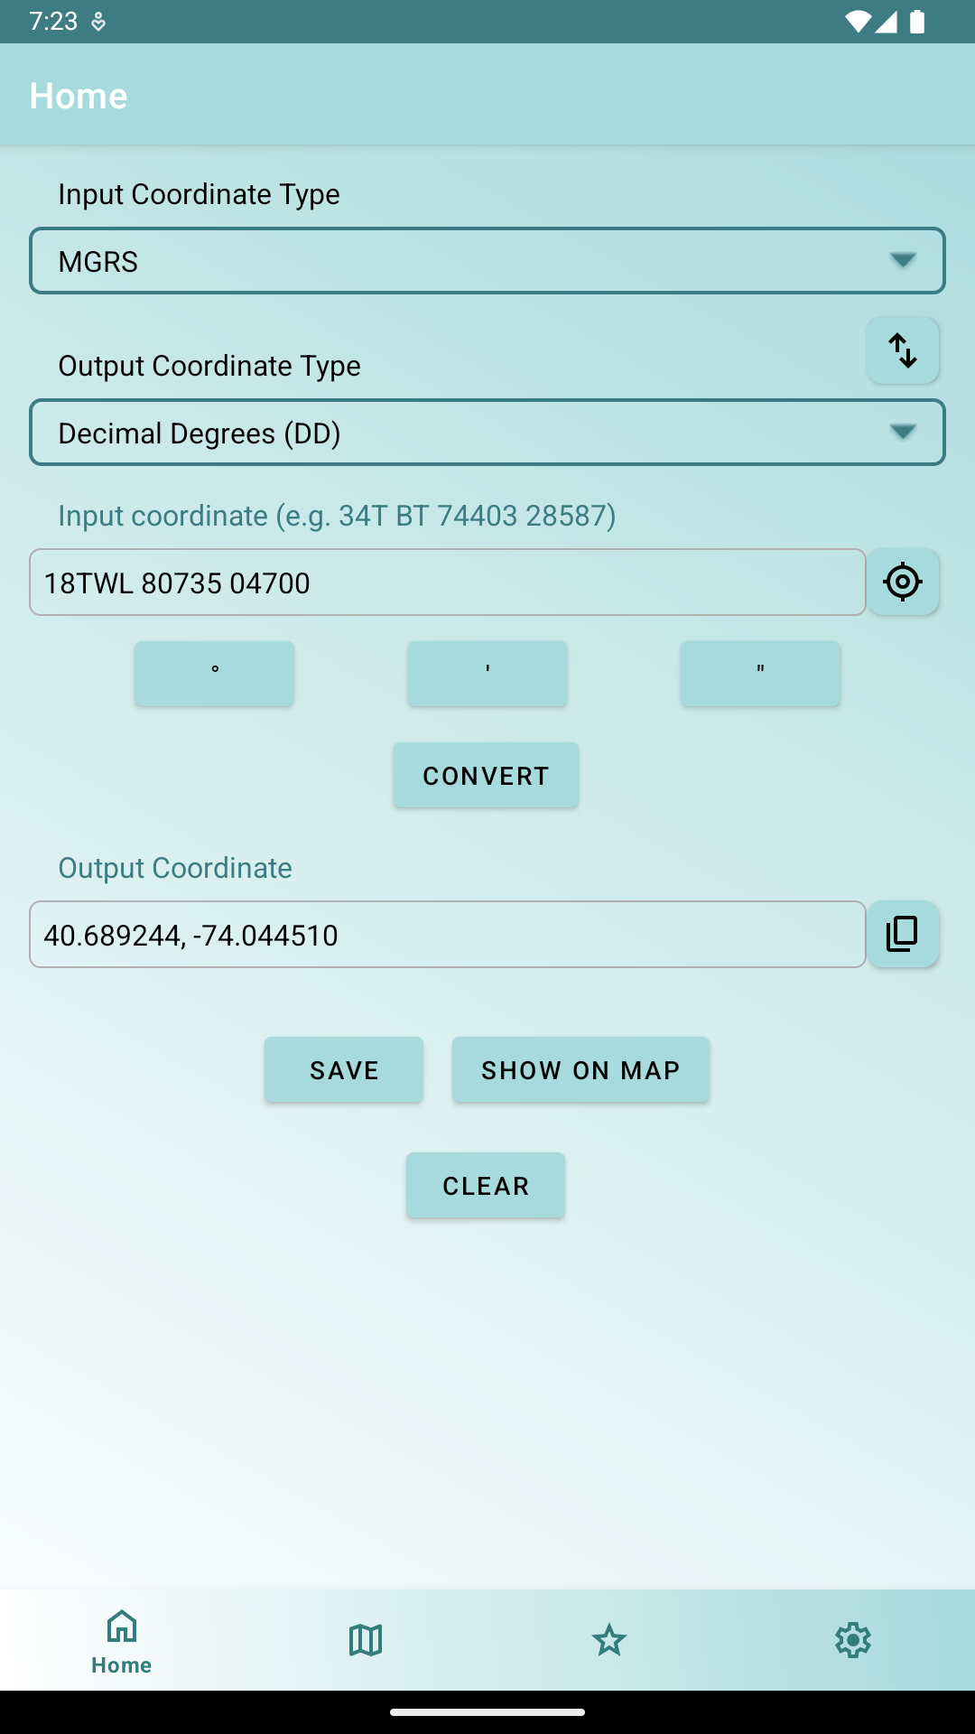975x1734 pixels.
Task: Expand the MGRS input type dropdown
Action: tap(487, 261)
